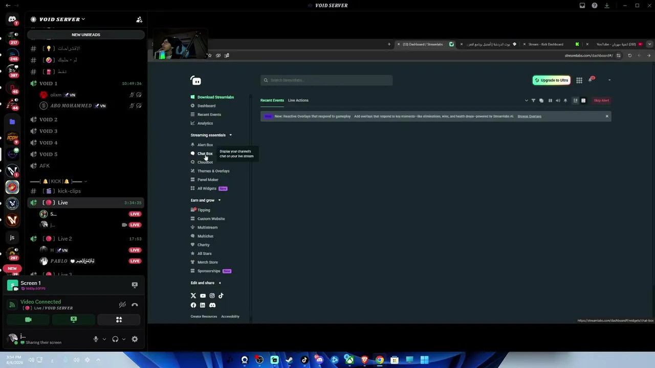This screenshot has height=368, width=655.
Task: Toggle Discord headphone deafen
Action: (115, 339)
